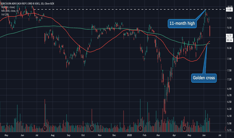Click the 6.10 price axis value
The height and width of the screenshot is (138, 234).
point(229,116)
